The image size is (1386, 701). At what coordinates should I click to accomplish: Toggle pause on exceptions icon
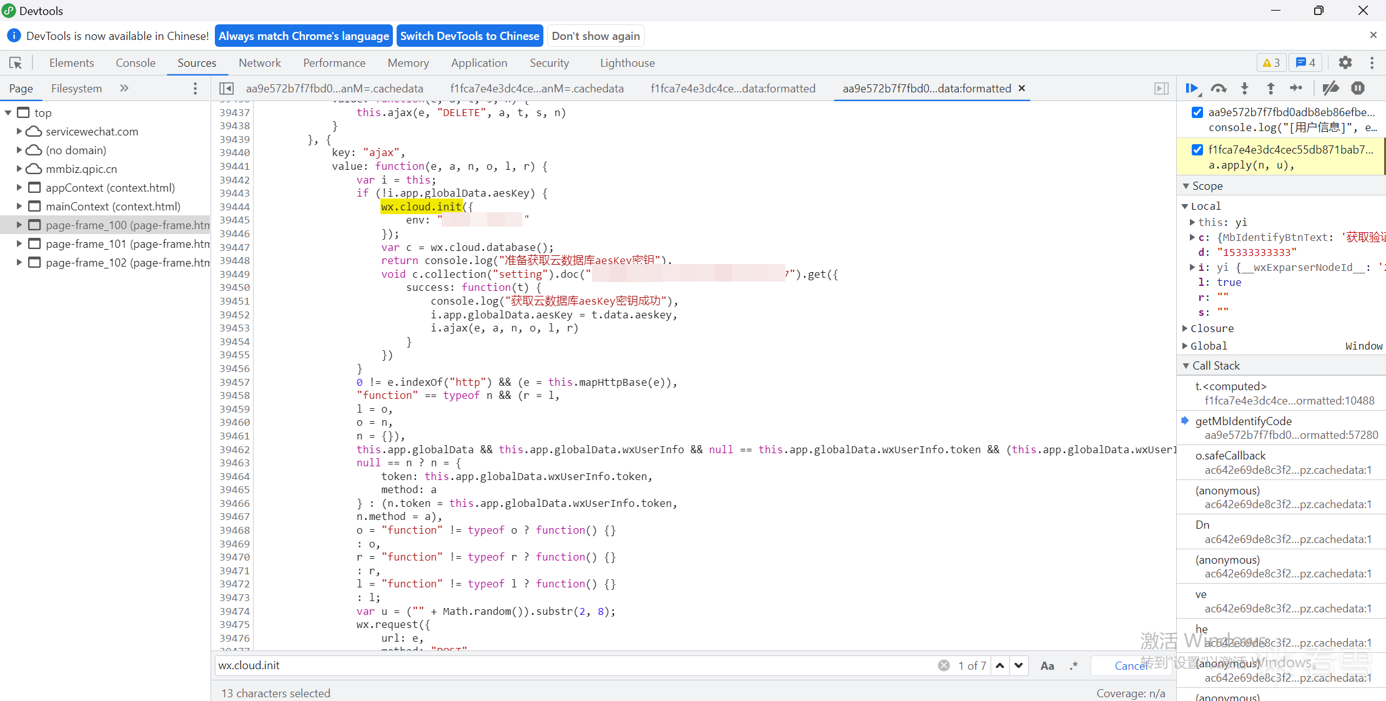click(x=1358, y=89)
